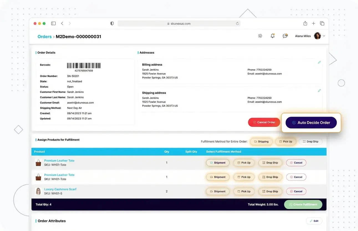
Task: Click Alana Miles profile avatar
Action: click(x=317, y=36)
